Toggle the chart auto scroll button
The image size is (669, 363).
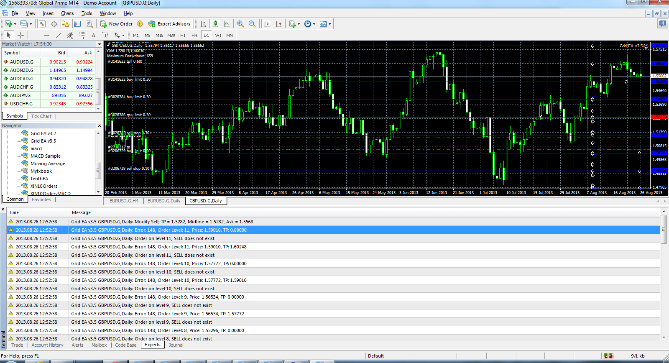pos(267,24)
